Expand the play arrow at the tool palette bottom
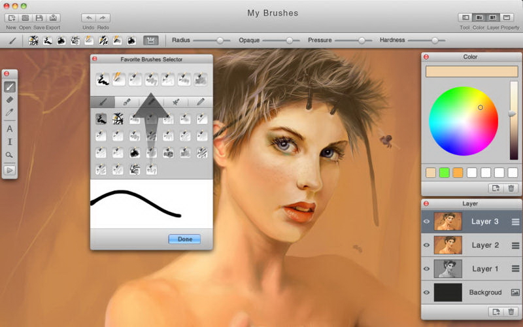This screenshot has width=523, height=327. [x=10, y=170]
